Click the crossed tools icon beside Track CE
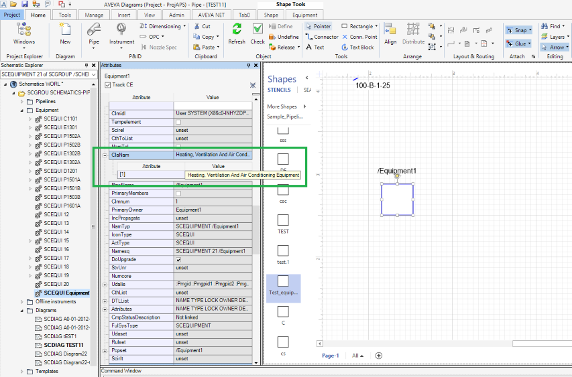The width and height of the screenshot is (572, 377). pos(253,85)
